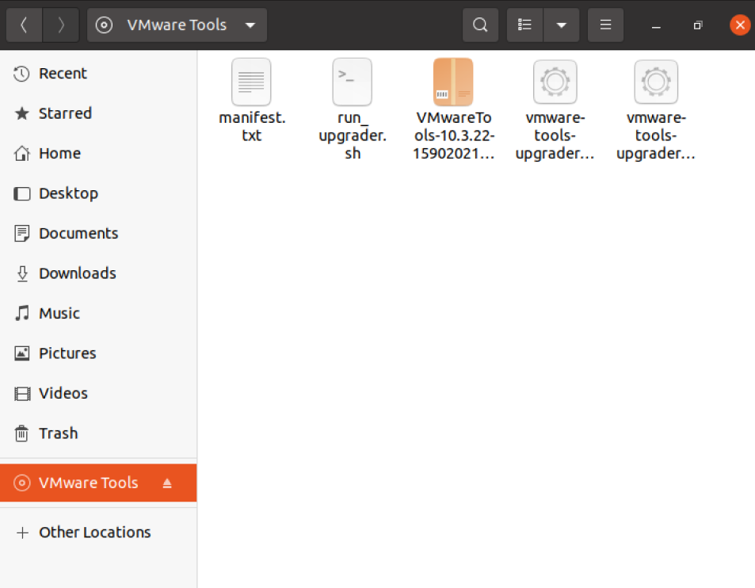Eject the VMware Tools disc

pos(167,483)
